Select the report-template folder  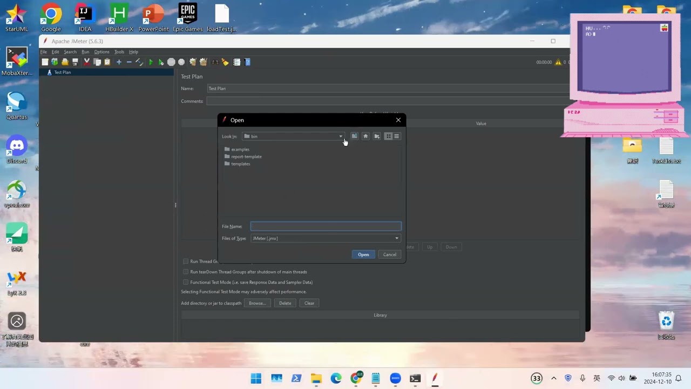[x=243, y=157]
